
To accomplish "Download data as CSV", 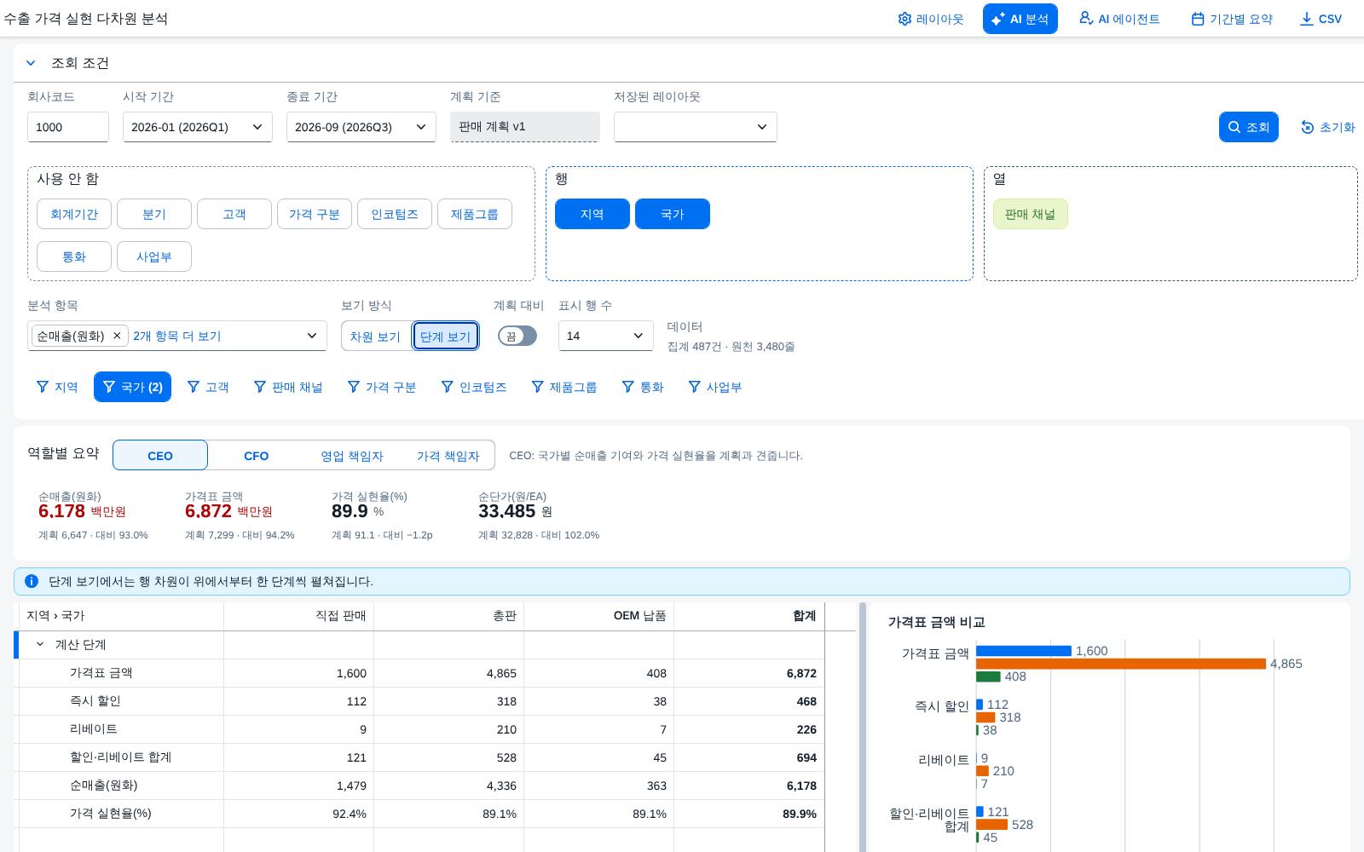I will tap(1321, 19).
